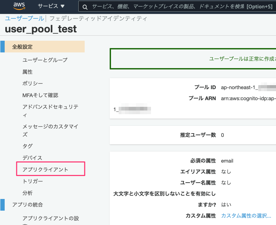The width and height of the screenshot is (276, 225).
Task: Open the トリガー sidebar item
Action: tap(33, 181)
